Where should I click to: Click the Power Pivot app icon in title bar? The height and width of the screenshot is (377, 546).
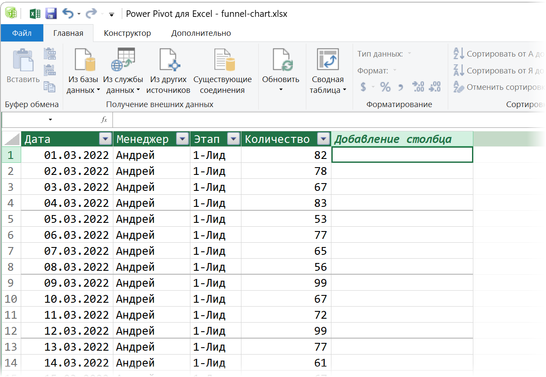11,13
